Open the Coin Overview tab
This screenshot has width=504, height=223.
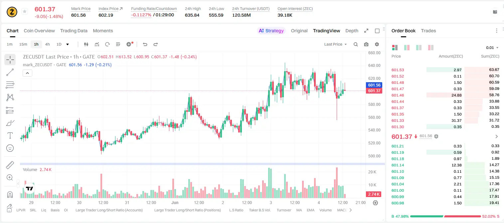pos(39,31)
